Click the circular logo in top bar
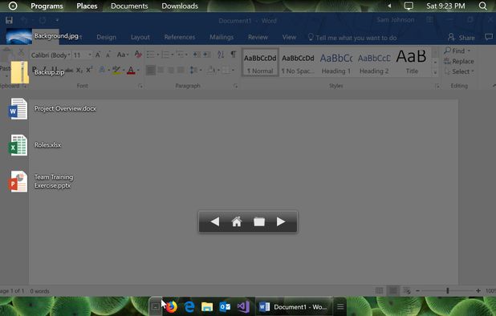The height and width of the screenshot is (316, 496). tap(13, 6)
